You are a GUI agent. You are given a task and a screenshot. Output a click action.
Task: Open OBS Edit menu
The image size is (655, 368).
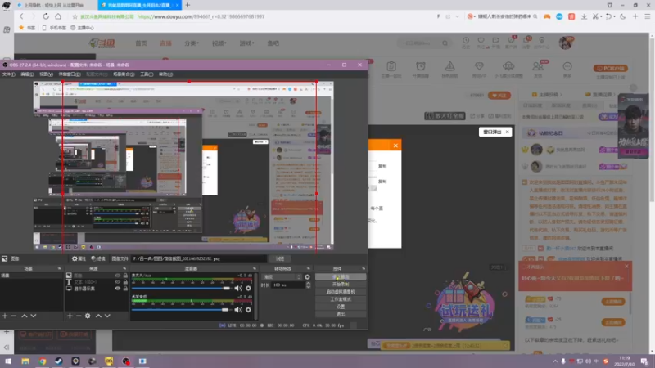(27, 74)
